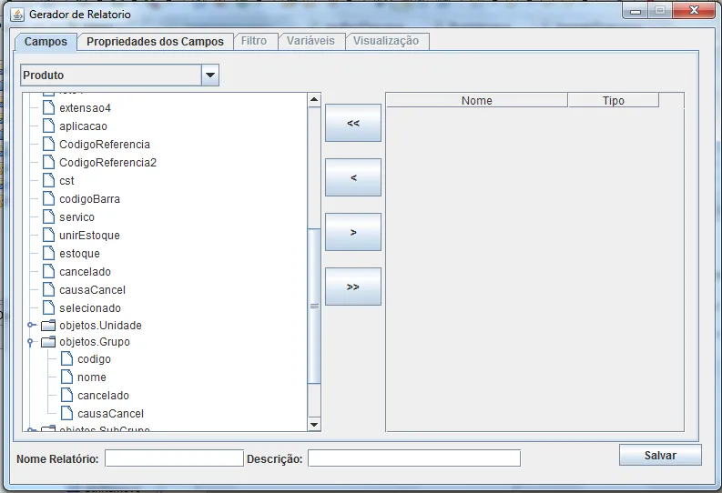Select the cst field
The height and width of the screenshot is (493, 722).
point(66,181)
